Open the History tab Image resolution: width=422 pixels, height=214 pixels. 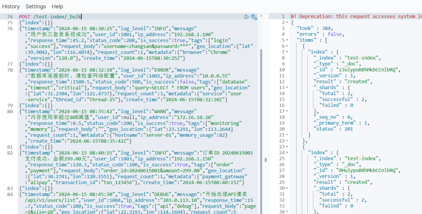[x=11, y=6]
